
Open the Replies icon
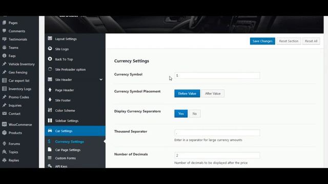point(4,160)
